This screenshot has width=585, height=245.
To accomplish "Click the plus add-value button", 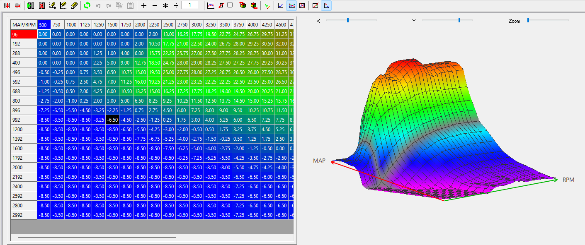I will pos(144,5).
